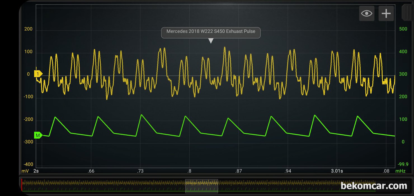Select the highlighted window in the overview strip
This screenshot has height=196, width=414.
[201, 186]
